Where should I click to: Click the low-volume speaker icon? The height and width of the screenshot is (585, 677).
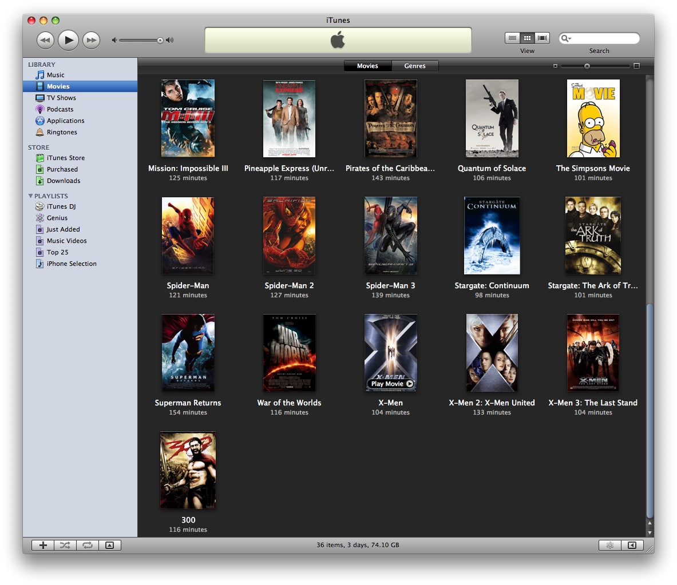click(x=114, y=40)
